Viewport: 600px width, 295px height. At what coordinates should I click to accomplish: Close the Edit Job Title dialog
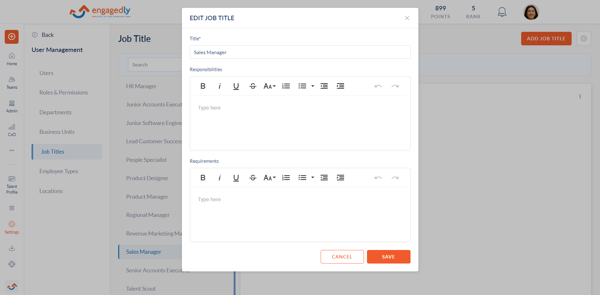[407, 18]
